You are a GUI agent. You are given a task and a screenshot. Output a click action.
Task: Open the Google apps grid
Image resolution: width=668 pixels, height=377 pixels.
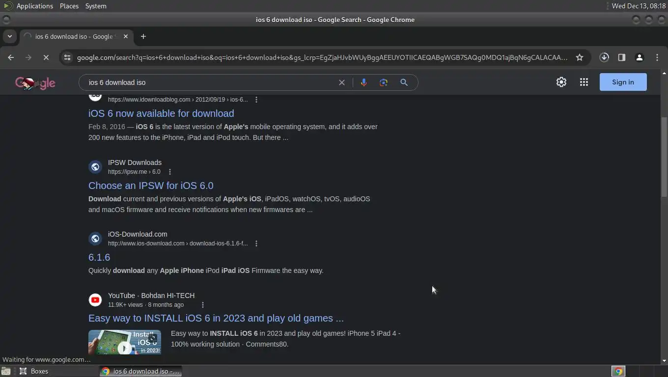pyautogui.click(x=584, y=82)
